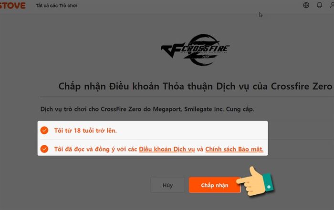Open the 'Chính sách Bảo mật' link
334x210 pixels.
[234, 149]
